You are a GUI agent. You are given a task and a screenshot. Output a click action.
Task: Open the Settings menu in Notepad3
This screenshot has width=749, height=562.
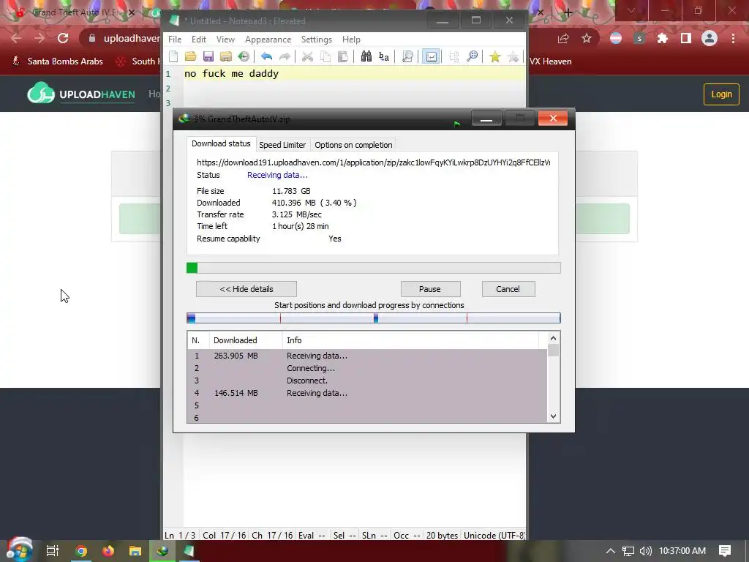pos(316,40)
